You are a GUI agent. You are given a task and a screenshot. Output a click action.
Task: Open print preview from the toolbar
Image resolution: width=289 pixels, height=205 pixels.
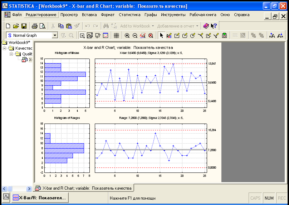(x=43, y=26)
